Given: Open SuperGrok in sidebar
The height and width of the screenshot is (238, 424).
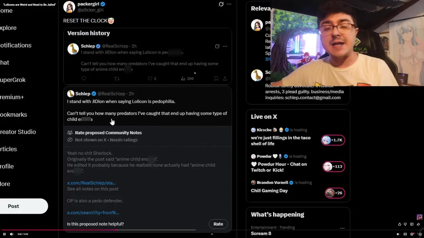Looking at the screenshot, I should point(13,80).
